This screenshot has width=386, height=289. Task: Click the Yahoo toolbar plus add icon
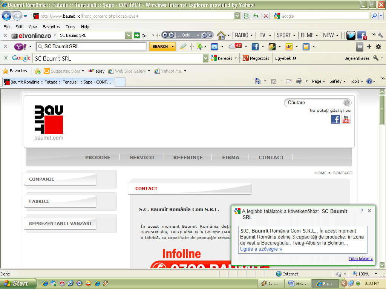click(369, 46)
